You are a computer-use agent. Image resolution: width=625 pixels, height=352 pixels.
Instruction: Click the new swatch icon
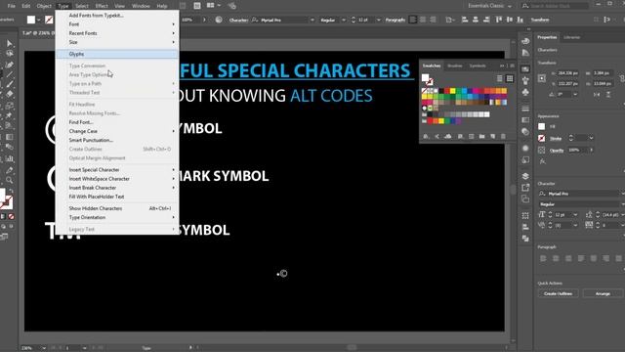click(492, 137)
